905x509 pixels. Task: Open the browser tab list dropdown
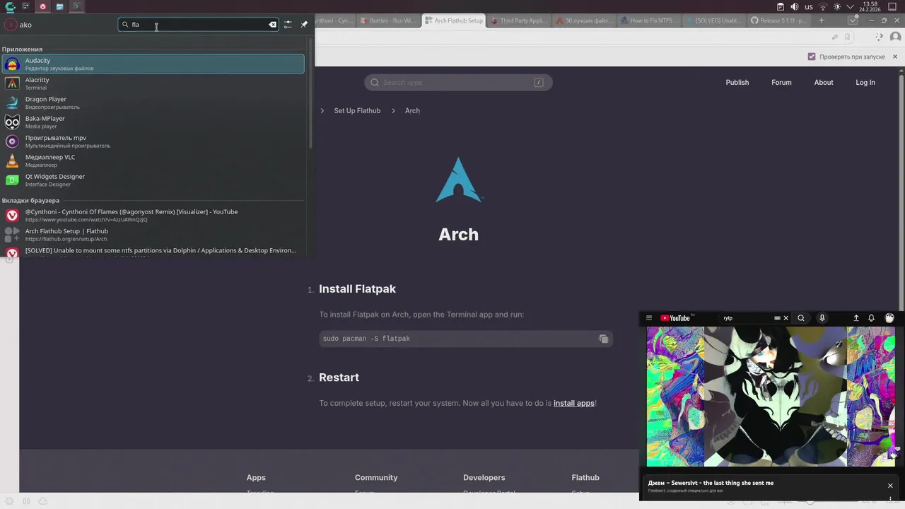[853, 21]
